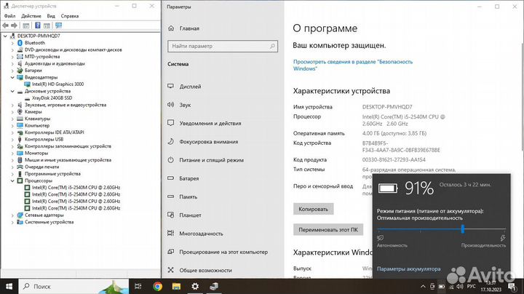524x294 pixels.
Task: Open File Explorer from the taskbar
Action: pos(176,286)
